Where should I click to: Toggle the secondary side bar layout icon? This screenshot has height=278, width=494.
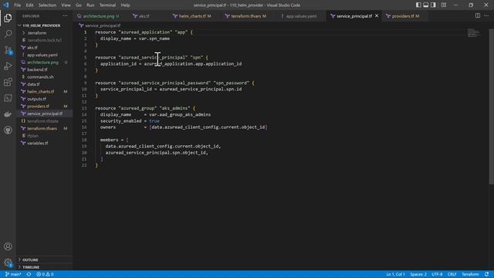point(434,5)
